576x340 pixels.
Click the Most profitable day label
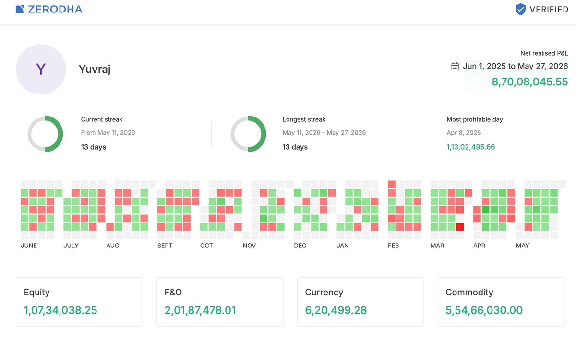click(x=475, y=119)
